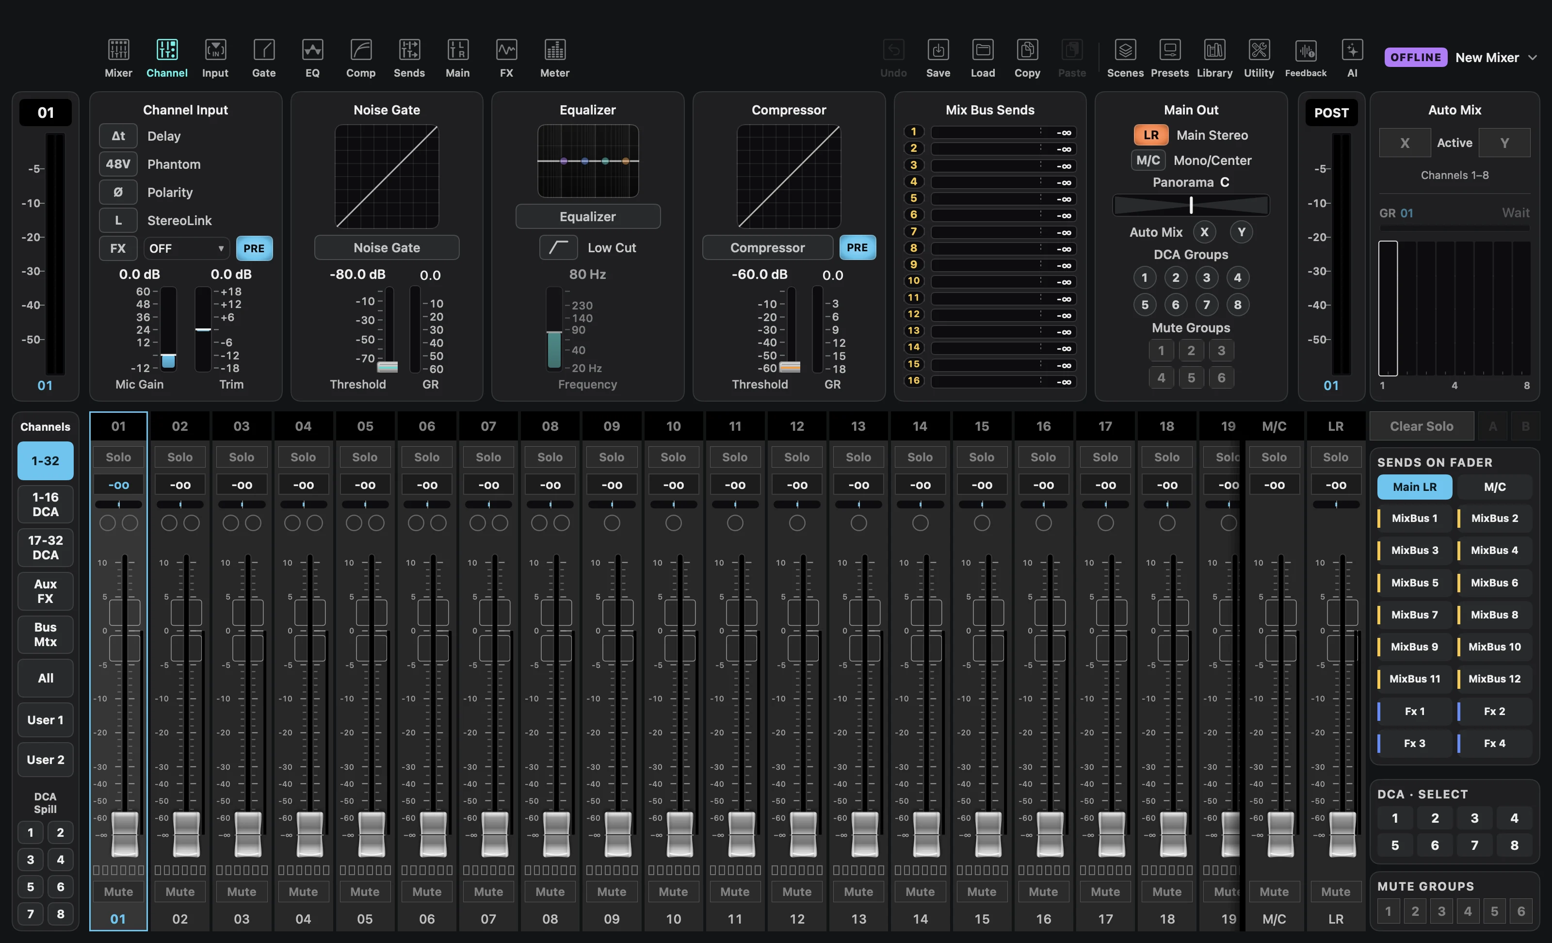The image size is (1552, 943).
Task: Toggle the Channel Input PRE button
Action: [254, 248]
